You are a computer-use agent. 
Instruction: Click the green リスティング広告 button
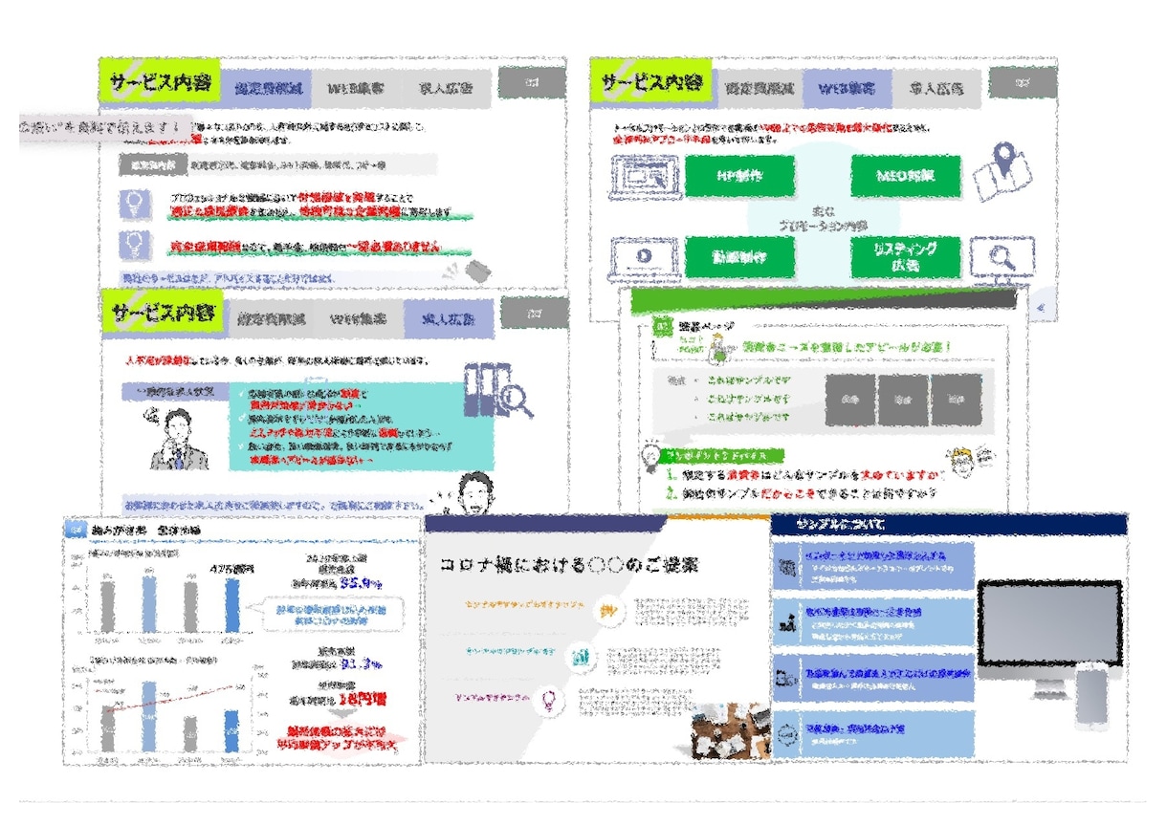coord(905,256)
